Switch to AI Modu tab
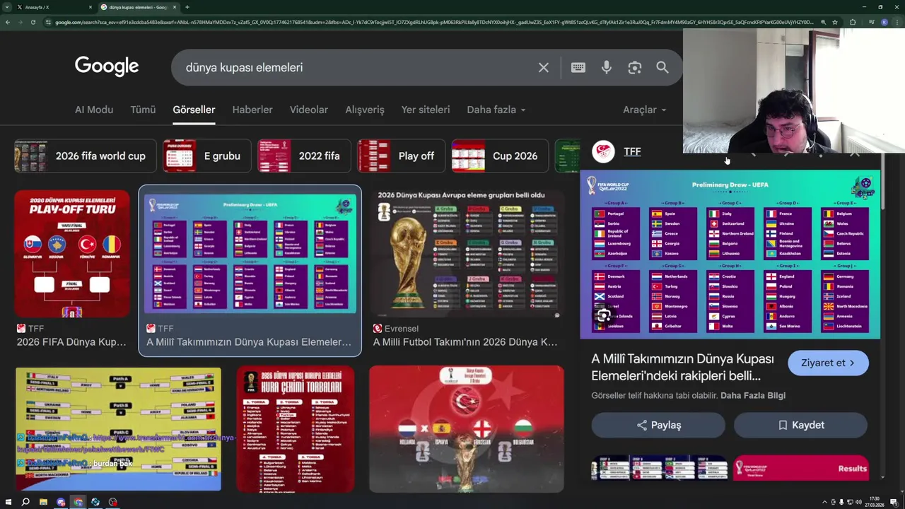The width and height of the screenshot is (905, 509). [x=94, y=110]
